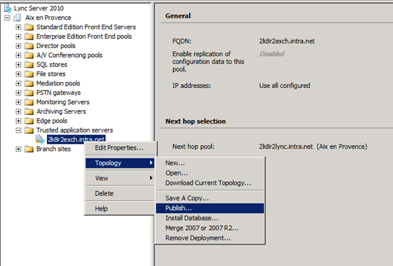
Task: Click the 2k8r2exch.intra.net server icon
Action: 40,140
